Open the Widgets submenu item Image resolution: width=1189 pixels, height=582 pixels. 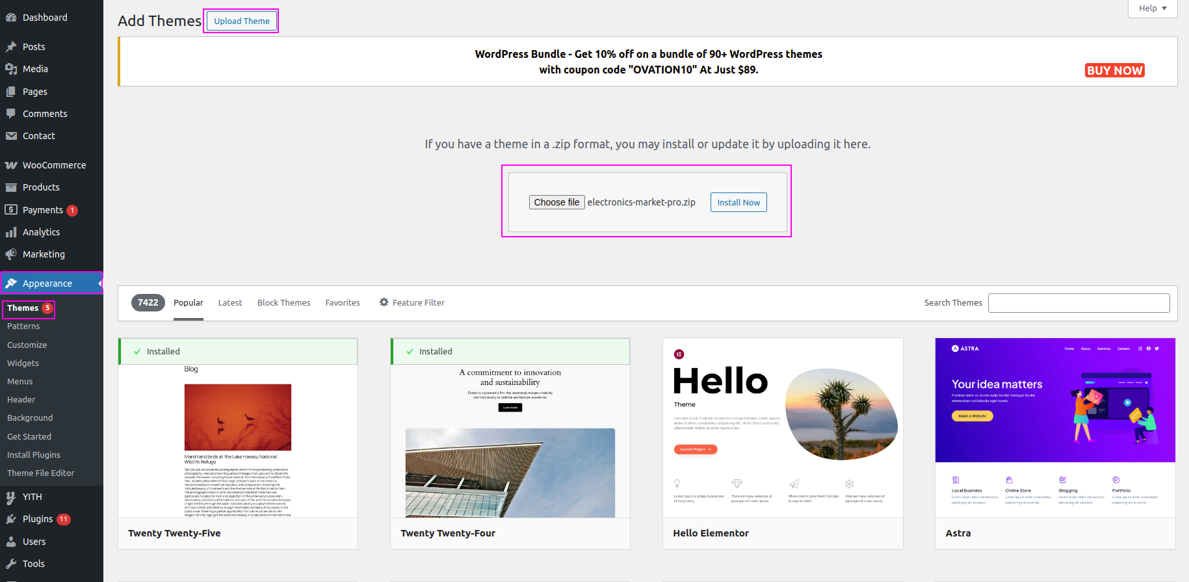pyautogui.click(x=23, y=364)
